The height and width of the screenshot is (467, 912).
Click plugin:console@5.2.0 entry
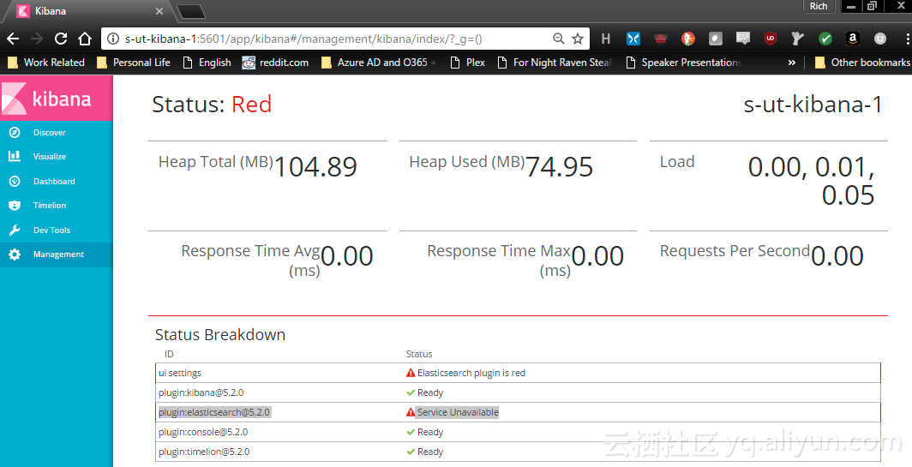203,432
